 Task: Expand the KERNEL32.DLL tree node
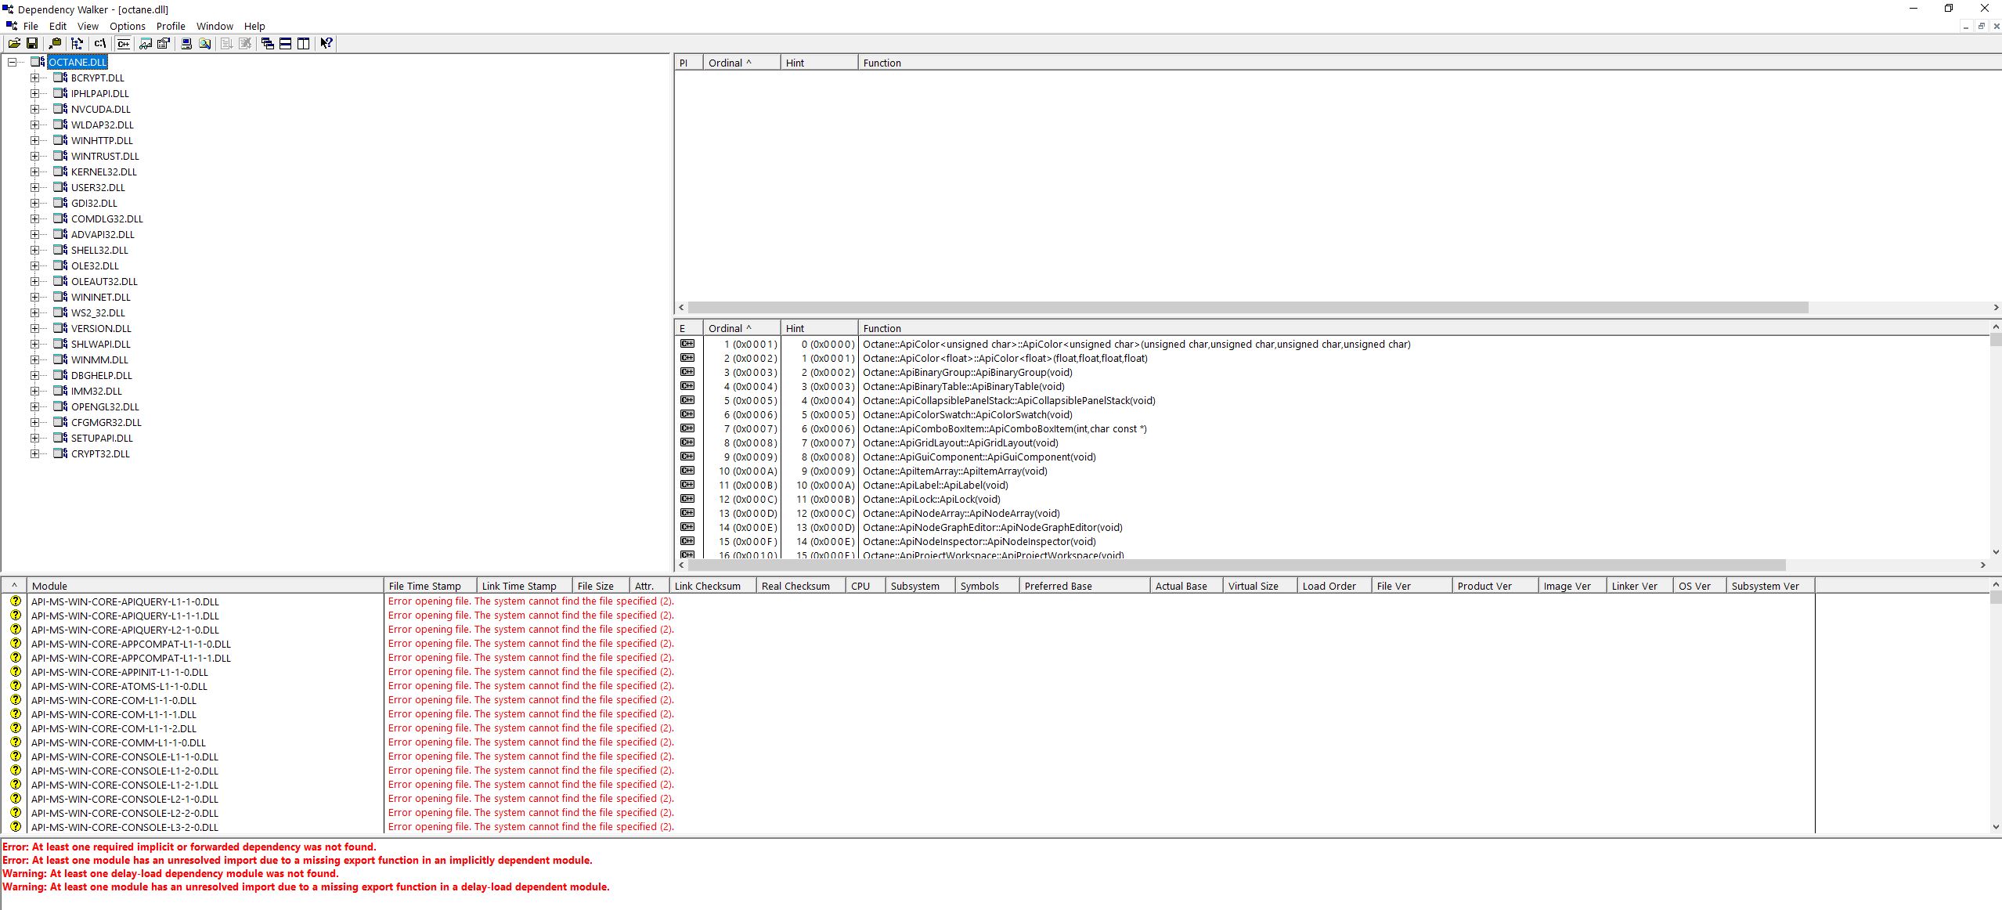pos(34,172)
